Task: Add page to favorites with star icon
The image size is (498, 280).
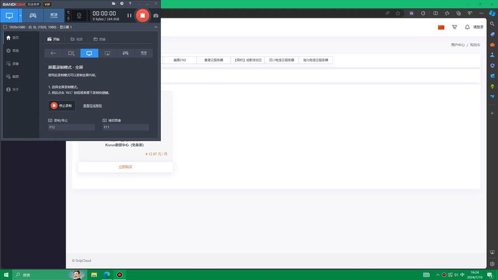Action: click(398, 13)
